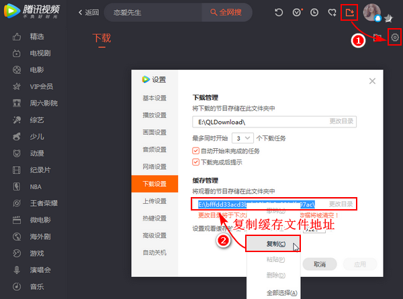Image resolution: width=403 pixels, height=299 pixels.
Task: Click the highlighted cache path field
Action: point(274,204)
